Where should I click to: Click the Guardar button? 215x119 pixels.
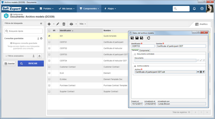click(10, 64)
